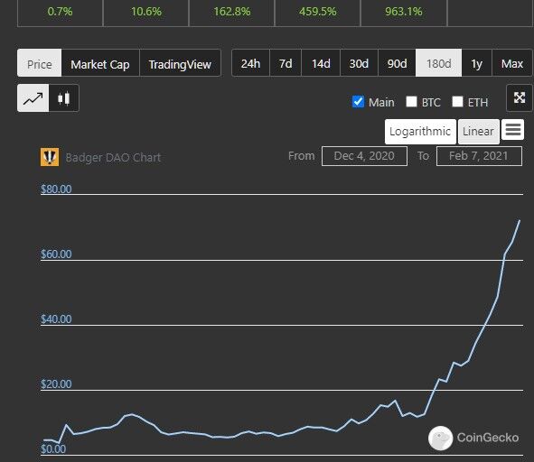Show the 24h time range
This screenshot has width=534, height=462.
coord(250,63)
